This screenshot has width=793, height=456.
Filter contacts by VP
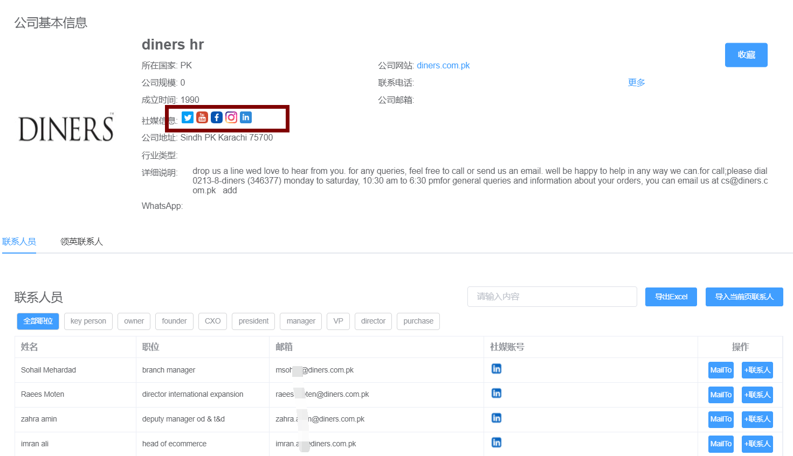338,321
